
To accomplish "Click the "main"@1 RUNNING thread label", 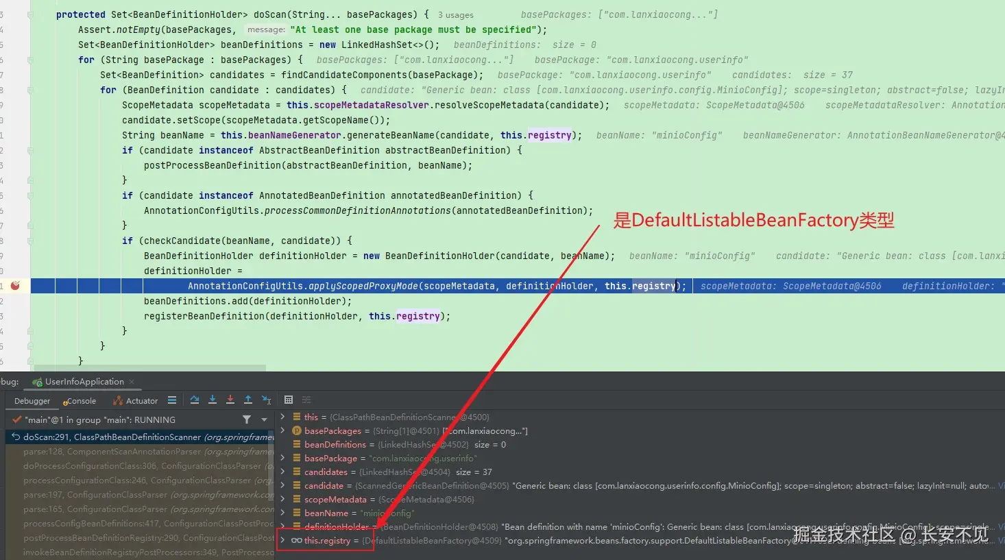I will 100,419.
